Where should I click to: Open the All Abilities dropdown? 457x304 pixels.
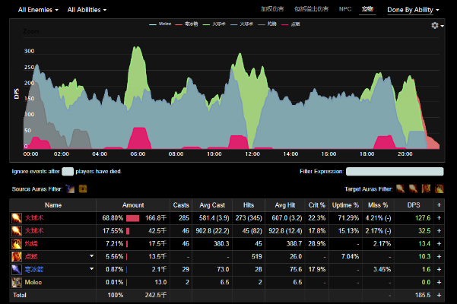coord(87,10)
